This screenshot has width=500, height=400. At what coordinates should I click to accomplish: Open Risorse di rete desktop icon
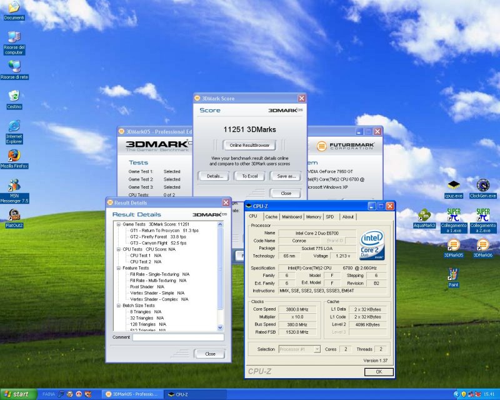click(x=14, y=69)
